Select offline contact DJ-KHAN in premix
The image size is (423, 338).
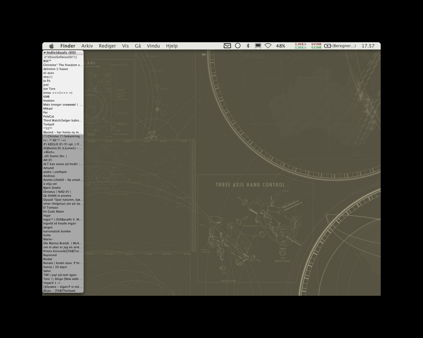(x=63, y=196)
